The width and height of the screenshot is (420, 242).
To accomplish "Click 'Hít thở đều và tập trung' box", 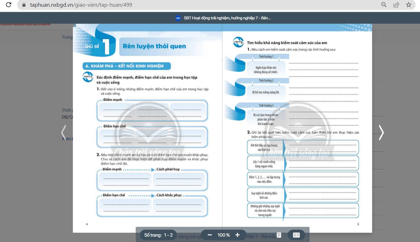I will tap(265, 148).
